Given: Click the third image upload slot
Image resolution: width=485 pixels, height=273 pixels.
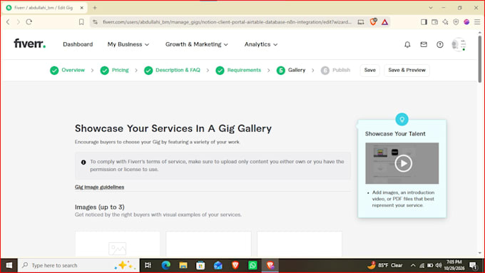Looking at the screenshot, I should (300, 244).
